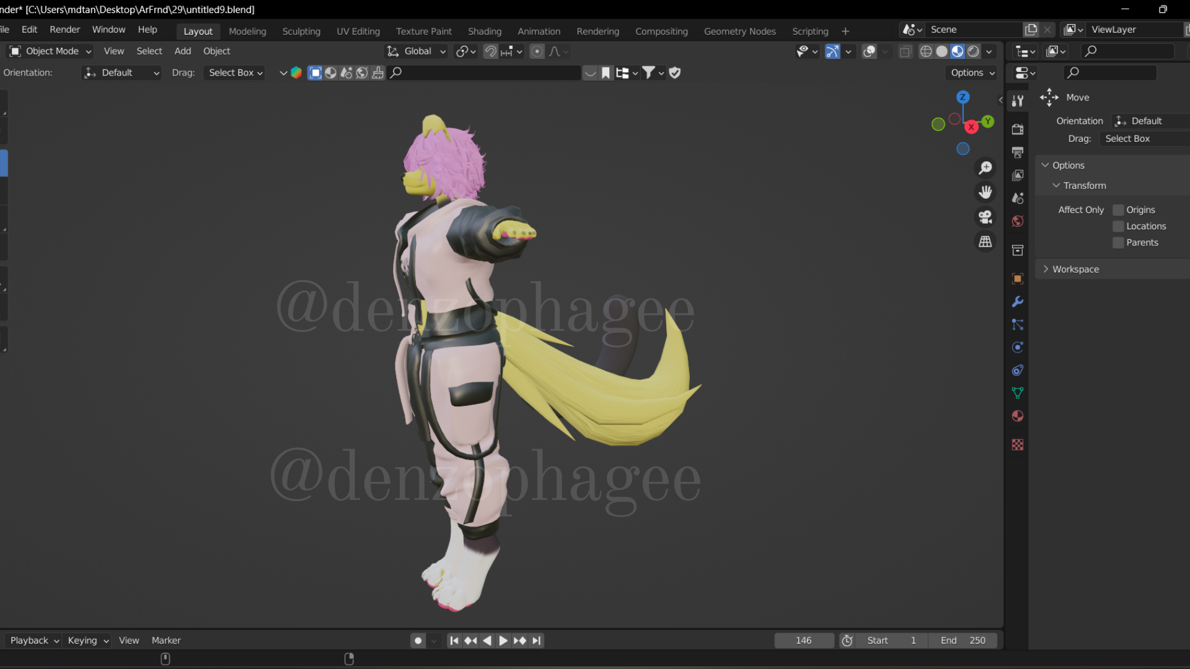Image resolution: width=1190 pixels, height=669 pixels.
Task: Toggle camera view with camera icon
Action: tap(985, 217)
